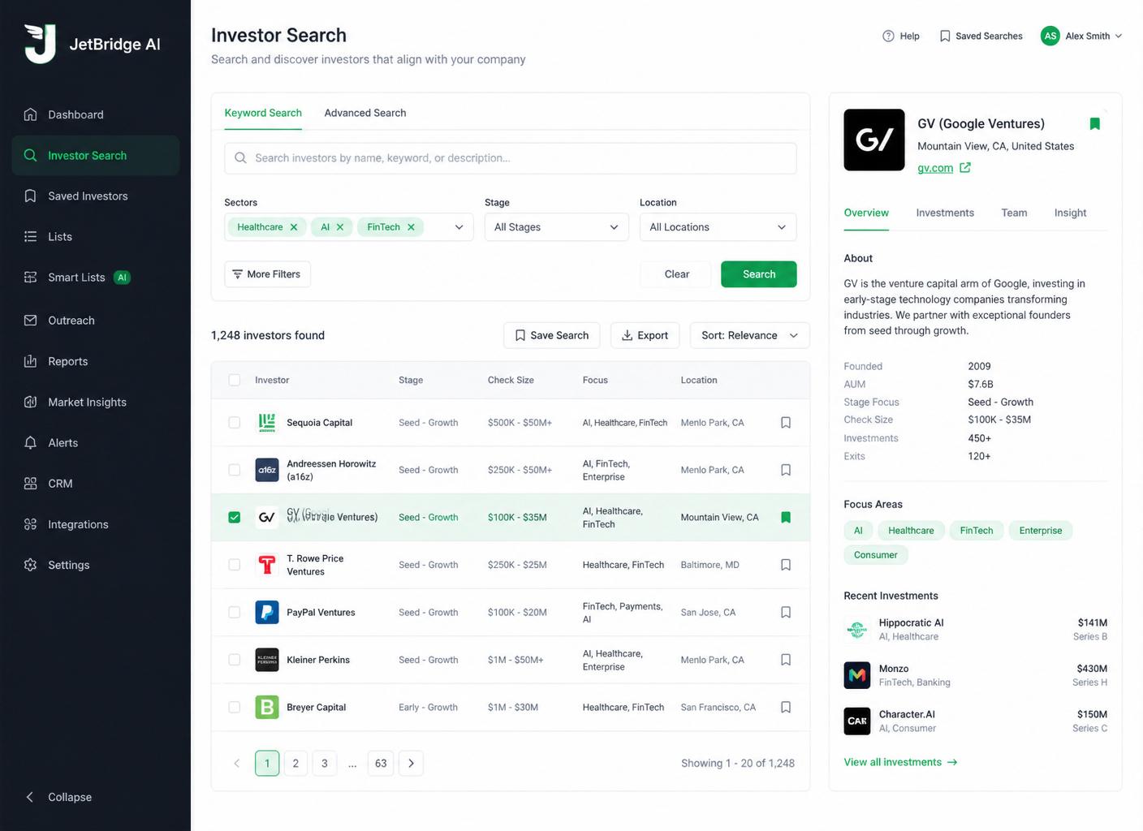
Task: Click the investor keyword search field
Action: coord(511,158)
